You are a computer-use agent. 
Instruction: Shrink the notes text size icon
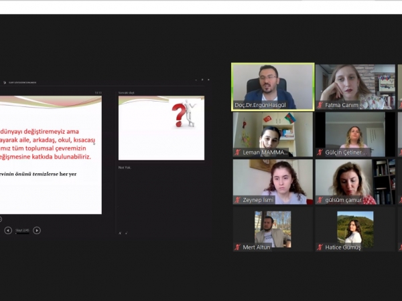click(x=126, y=233)
